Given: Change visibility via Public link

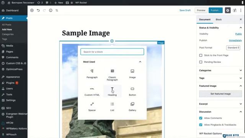Looking at the screenshot, I should tap(238, 34).
